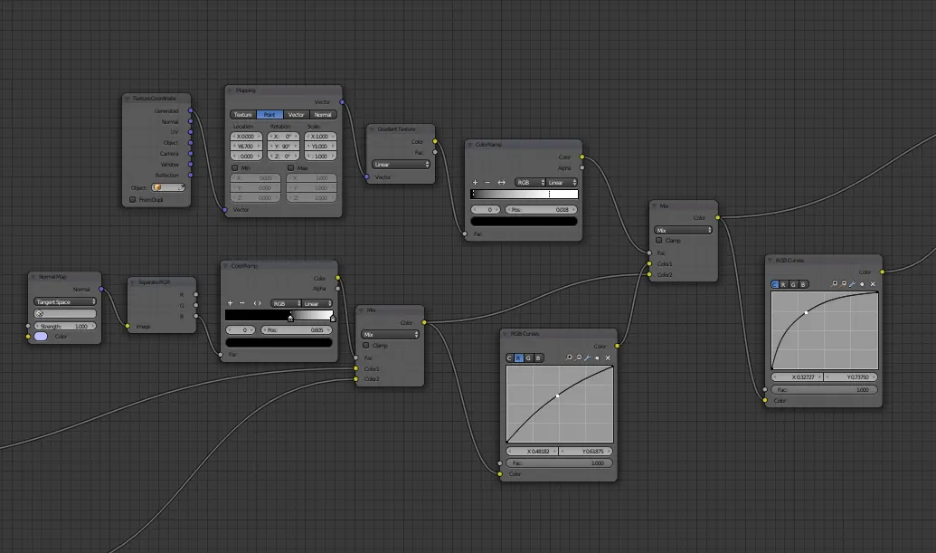
Task: Click the Pos 0.605 field in ColorRamp
Action: tap(297, 329)
